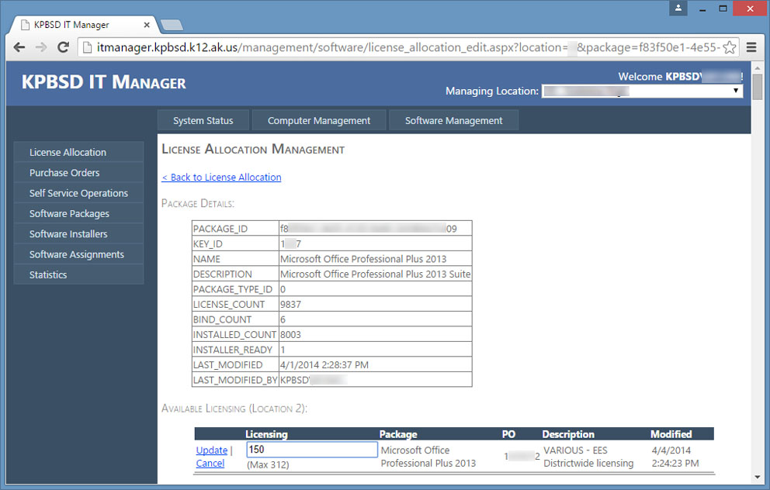
Task: Click the browser forward arrow
Action: click(x=41, y=47)
